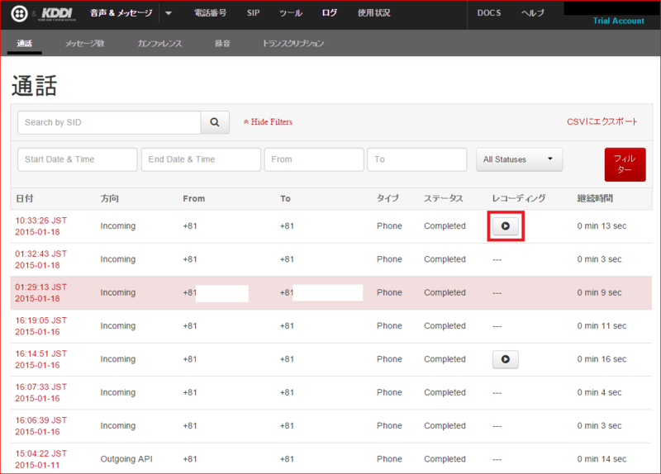The height and width of the screenshot is (474, 661).
Task: Click the 0 min 11 sec duration
Action: tap(602, 326)
